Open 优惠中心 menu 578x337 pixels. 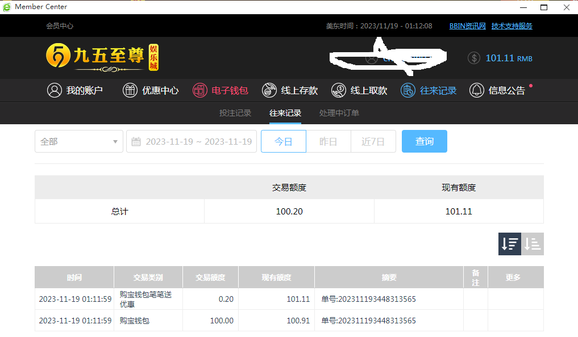click(x=151, y=90)
